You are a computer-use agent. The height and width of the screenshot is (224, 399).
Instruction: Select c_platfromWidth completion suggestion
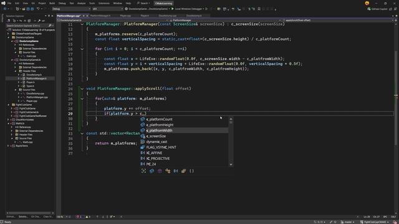click(x=184, y=131)
